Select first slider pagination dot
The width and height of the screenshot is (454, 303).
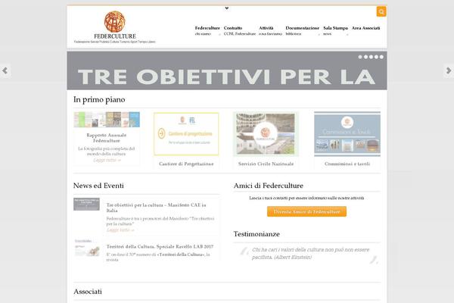tap(360, 57)
